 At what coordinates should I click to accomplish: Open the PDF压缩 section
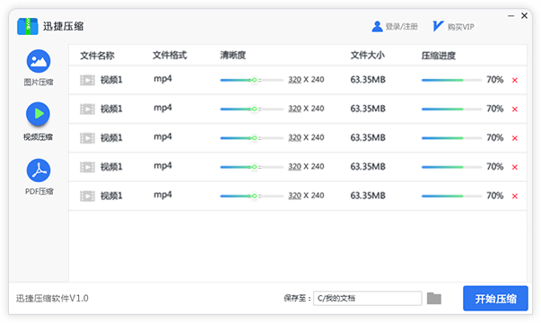(x=39, y=177)
